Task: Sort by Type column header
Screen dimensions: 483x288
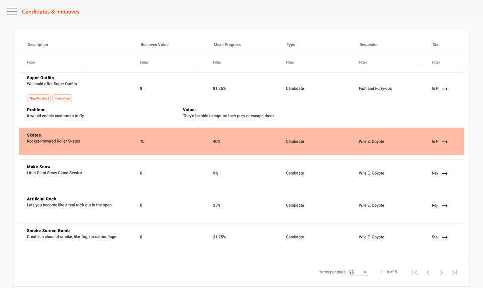Action: pos(291,45)
